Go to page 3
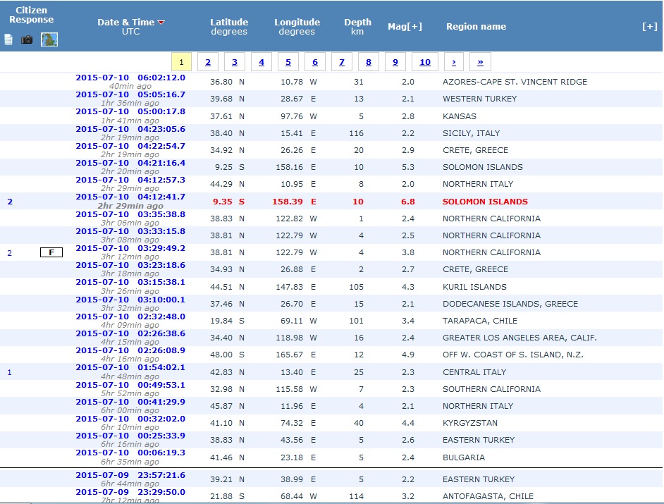Viewport: 664px width, 504px height. 235,62
